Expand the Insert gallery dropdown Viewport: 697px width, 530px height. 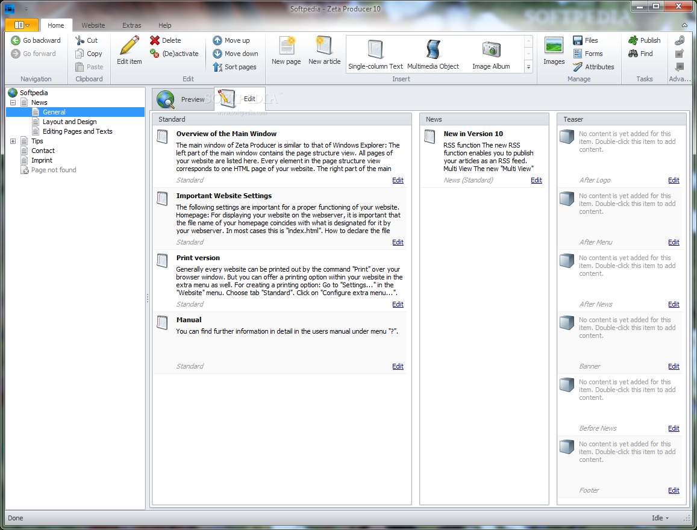click(528, 67)
